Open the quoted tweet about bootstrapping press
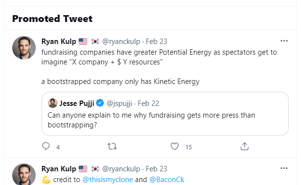 (165, 114)
